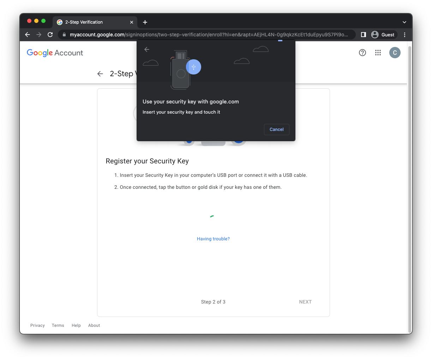Click the address bar URL
This screenshot has width=432, height=360.
209,35
